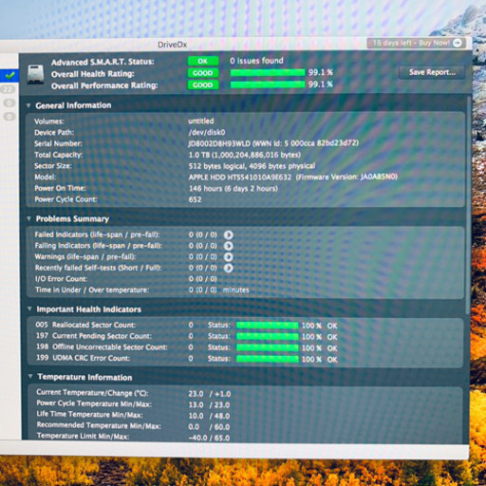This screenshot has width=486, height=486.
Task: Click the Offline Uncorrectable Sector Count status bar
Action: click(x=268, y=347)
